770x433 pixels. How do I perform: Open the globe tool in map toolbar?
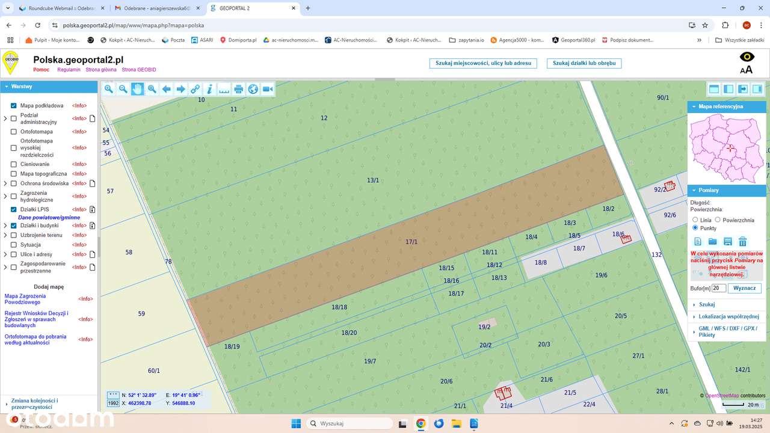[x=253, y=89]
